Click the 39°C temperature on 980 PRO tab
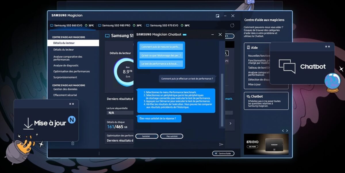345x173 pixels. tap(139, 26)
